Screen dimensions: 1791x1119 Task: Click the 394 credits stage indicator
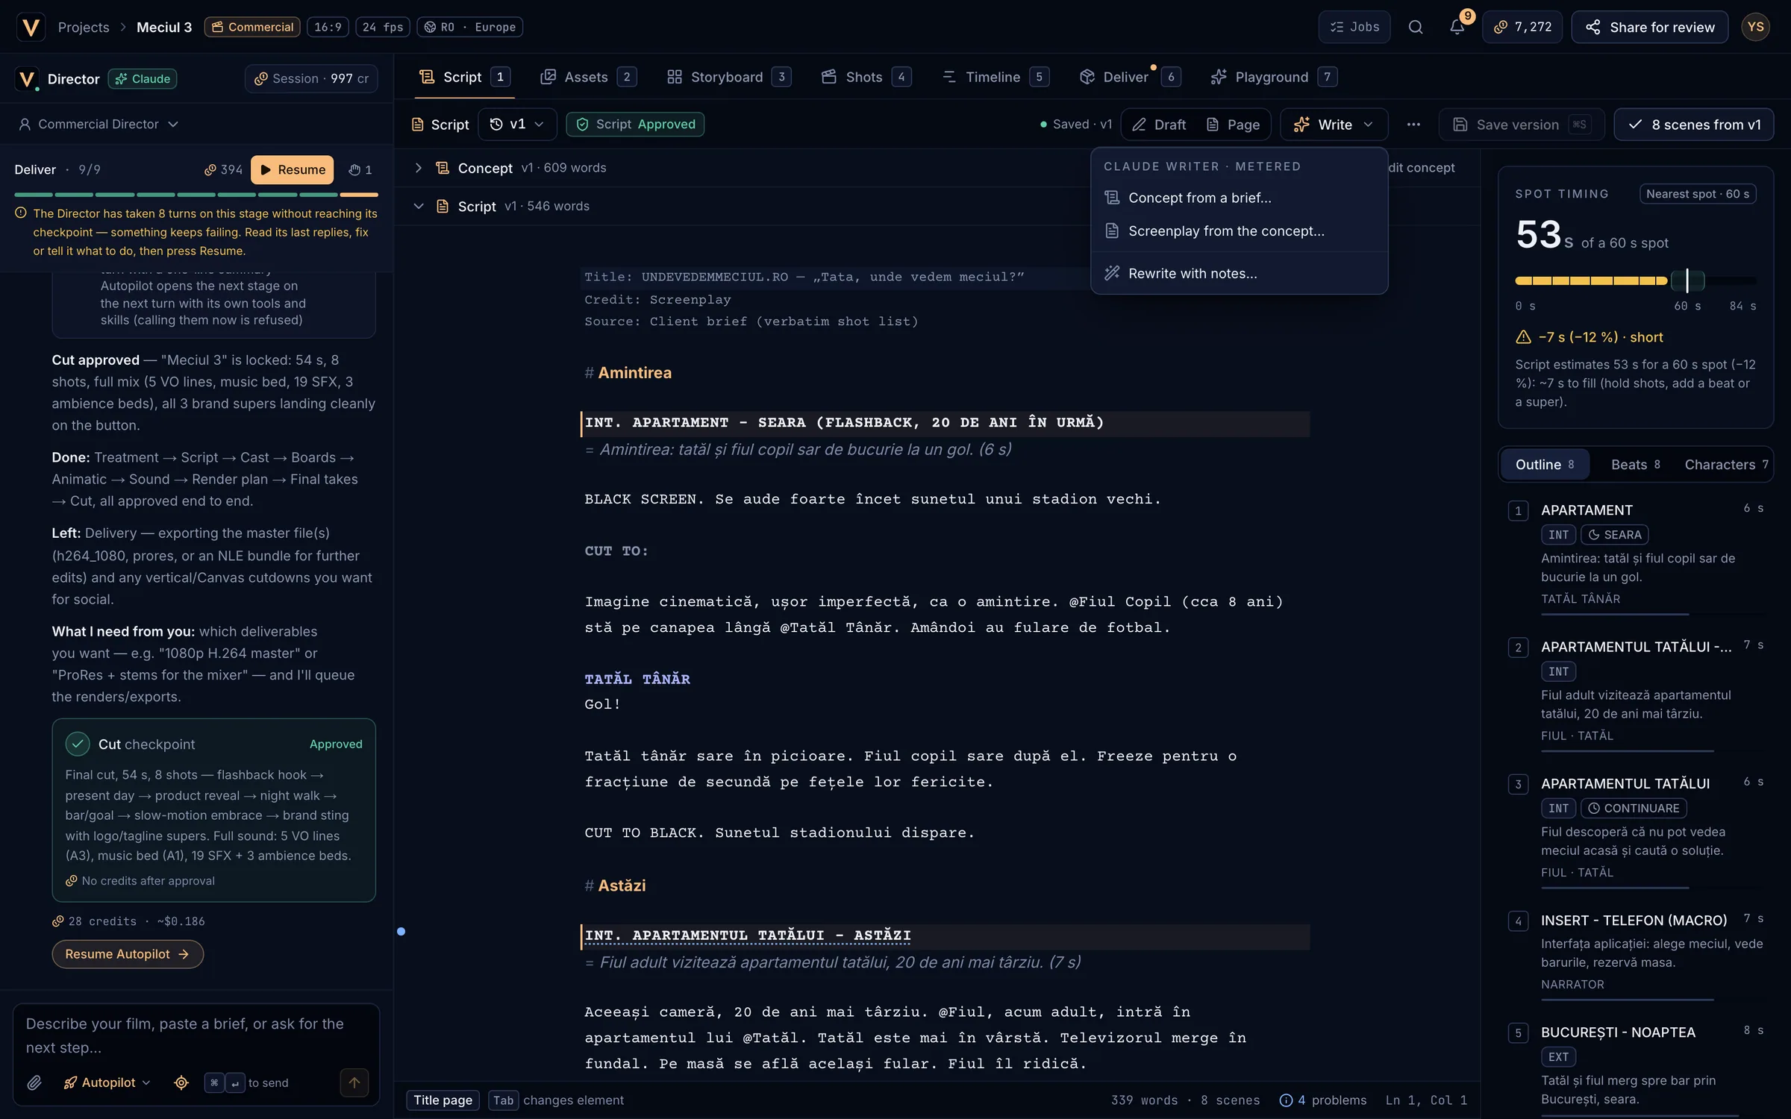click(x=223, y=169)
